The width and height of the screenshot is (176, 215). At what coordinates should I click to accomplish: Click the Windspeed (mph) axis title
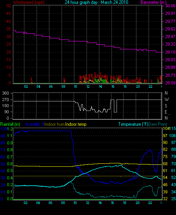(29, 2)
